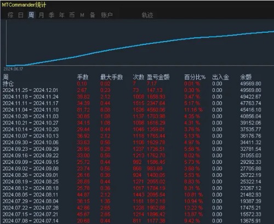Select week row 2024.09.23 ~ 2024.09.29
This screenshot has height=224, width=274.
[132, 149]
